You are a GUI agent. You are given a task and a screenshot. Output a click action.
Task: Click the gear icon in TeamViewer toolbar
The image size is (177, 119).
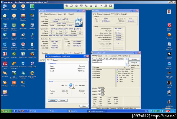pos(76,6)
